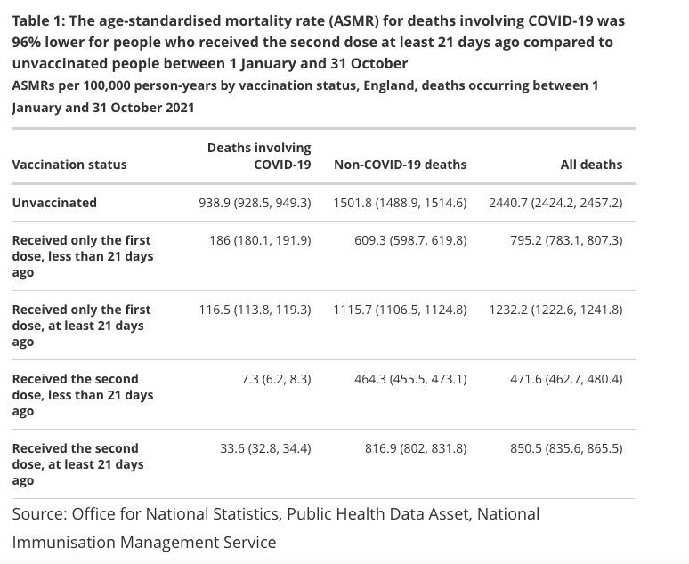This screenshot has width=689, height=564.
Task: Click the "ASMRs per 100,000 person-years" subtitle
Action: click(x=305, y=96)
